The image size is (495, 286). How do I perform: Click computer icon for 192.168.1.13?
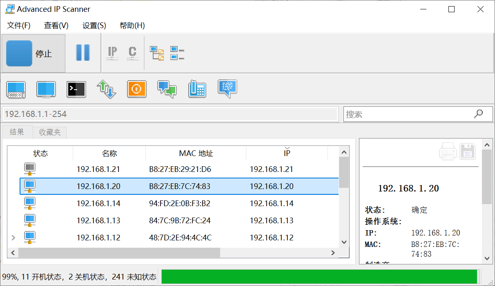click(x=30, y=220)
